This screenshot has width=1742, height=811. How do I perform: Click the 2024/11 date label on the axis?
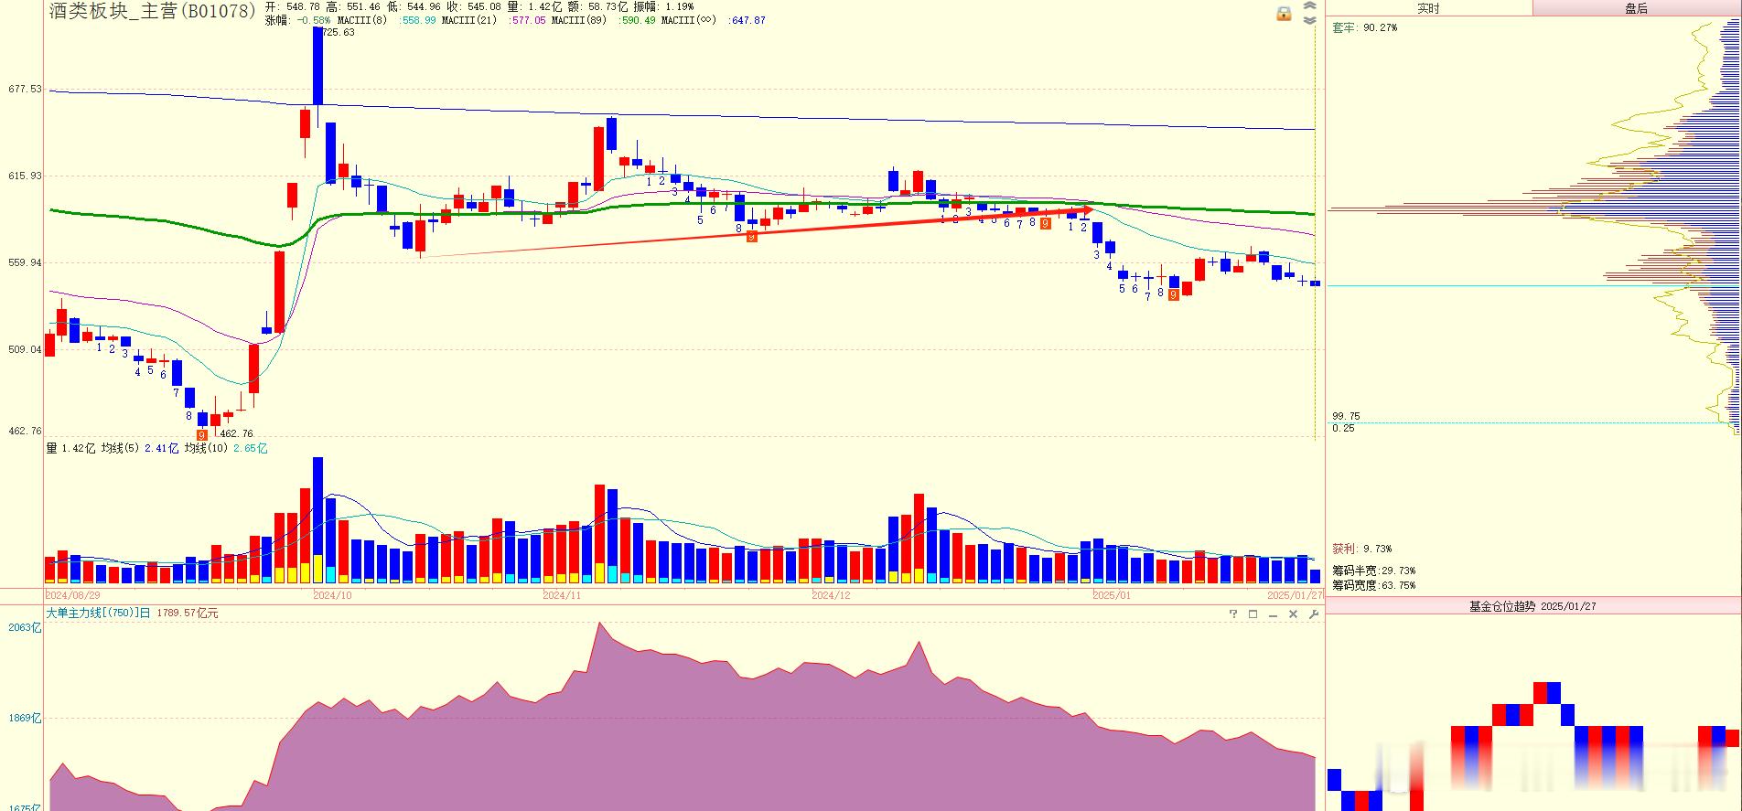562,595
